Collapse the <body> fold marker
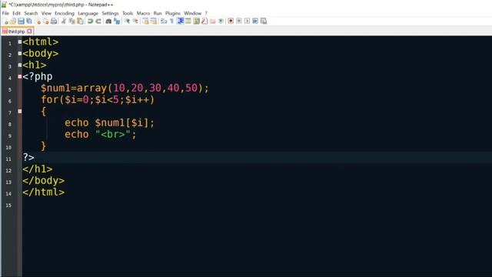This screenshot has width=492, height=277. coord(20,53)
